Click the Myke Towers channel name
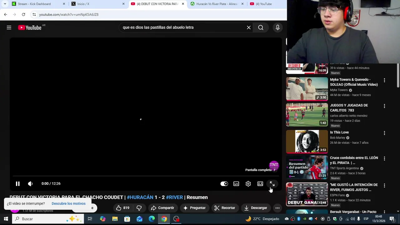The height and width of the screenshot is (225, 400). pos(339,90)
